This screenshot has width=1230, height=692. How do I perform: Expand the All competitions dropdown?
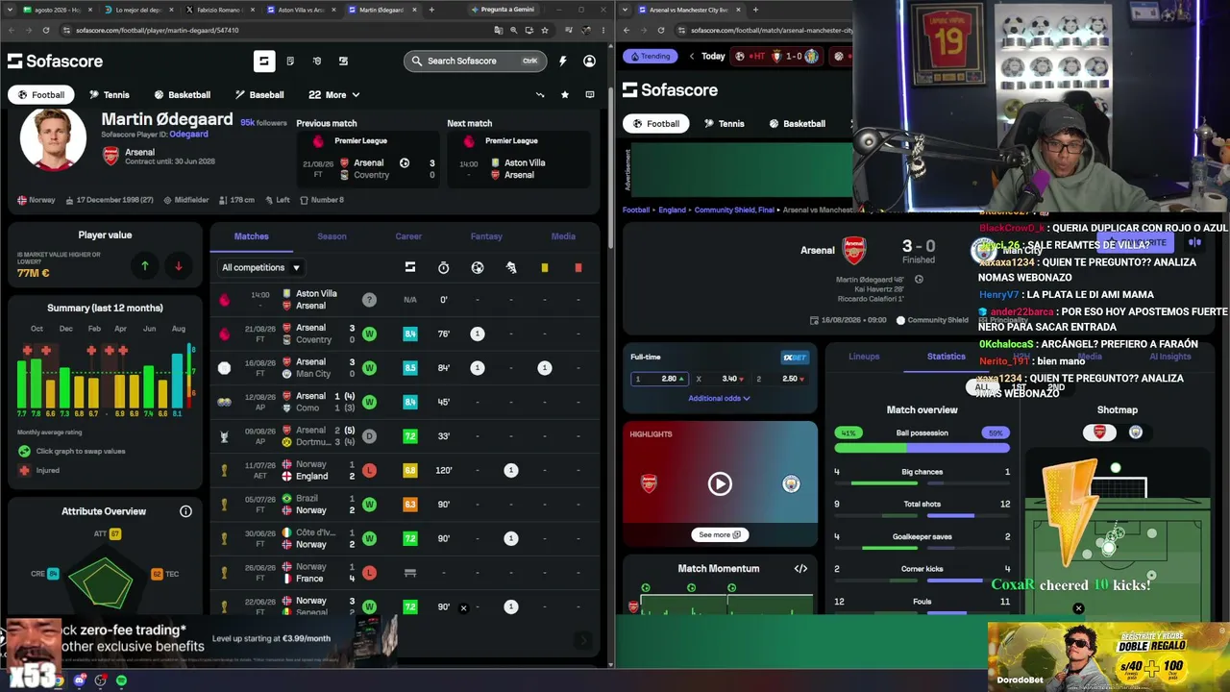(260, 267)
